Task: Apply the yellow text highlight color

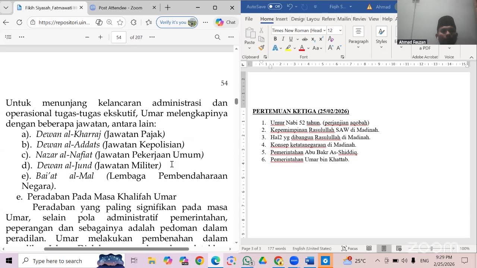Action: click(x=288, y=48)
